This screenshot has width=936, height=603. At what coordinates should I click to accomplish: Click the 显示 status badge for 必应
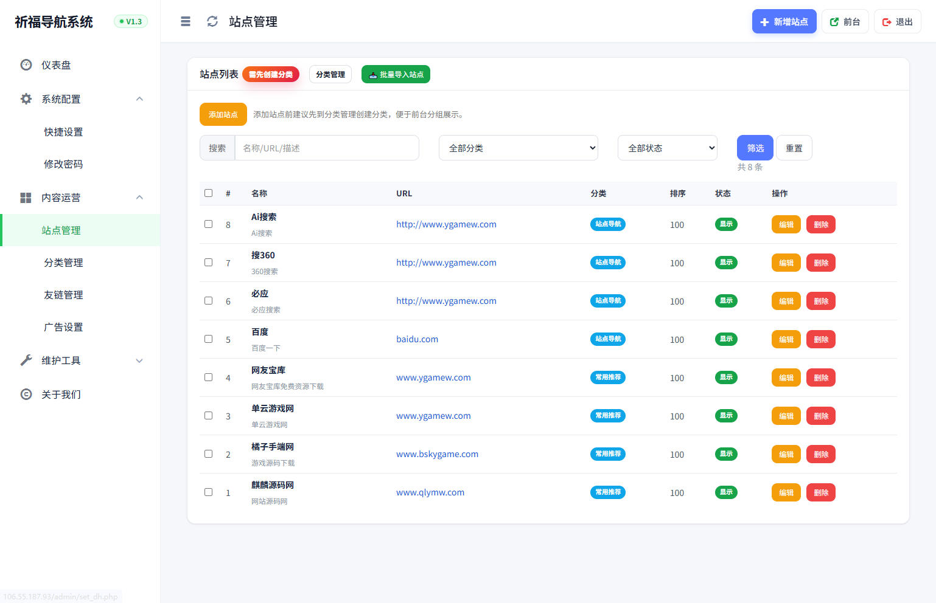point(726,301)
